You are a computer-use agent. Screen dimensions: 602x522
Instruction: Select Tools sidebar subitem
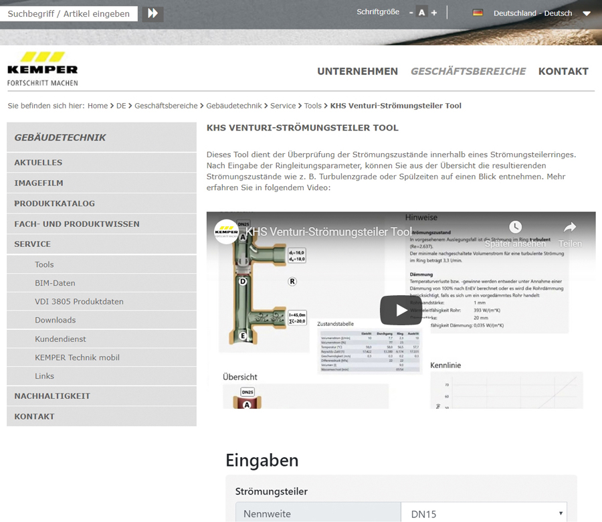(x=102, y=264)
